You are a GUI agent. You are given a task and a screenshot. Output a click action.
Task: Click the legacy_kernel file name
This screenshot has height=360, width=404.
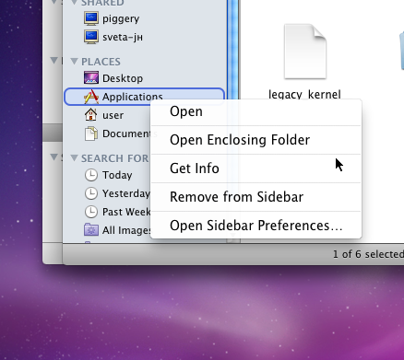coord(304,94)
